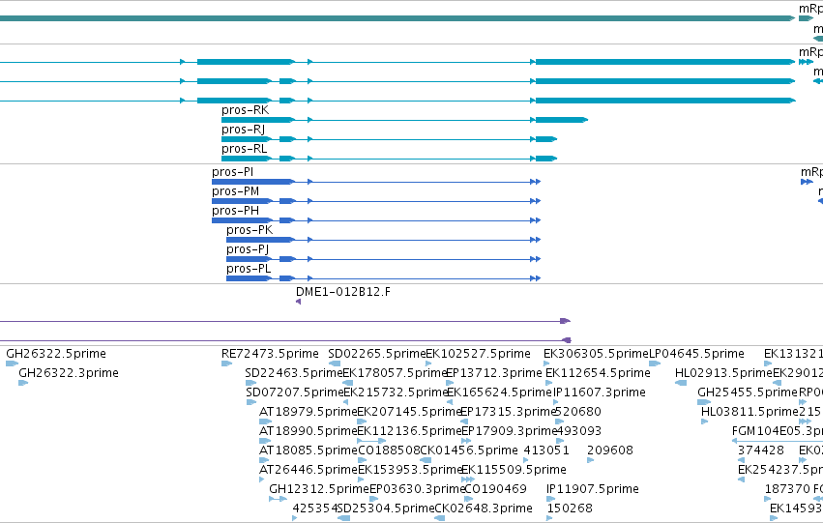Click the SD22463.5prime EST label
The width and height of the screenshot is (823, 523).
[293, 373]
